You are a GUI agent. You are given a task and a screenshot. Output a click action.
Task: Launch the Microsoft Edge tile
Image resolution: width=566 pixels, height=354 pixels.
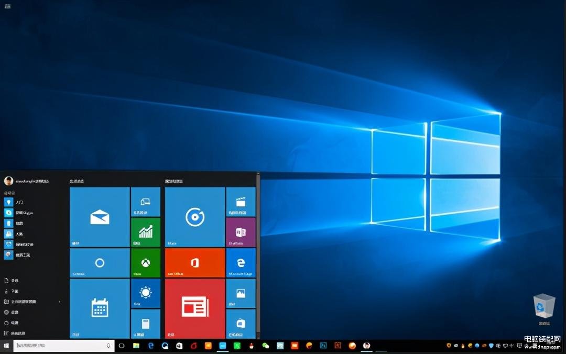241,263
